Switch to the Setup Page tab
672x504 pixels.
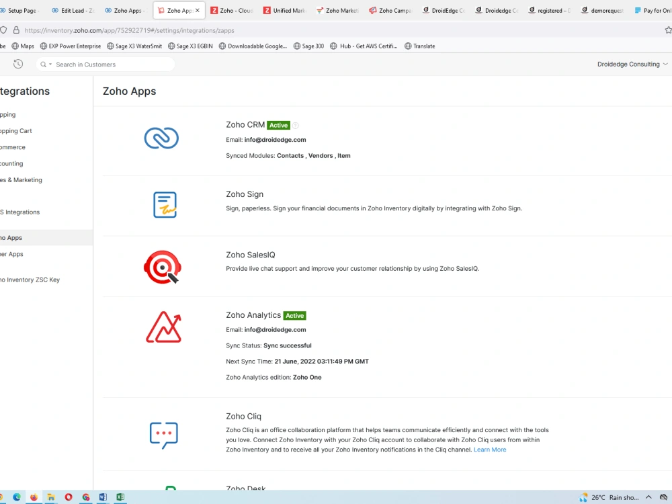(x=21, y=10)
